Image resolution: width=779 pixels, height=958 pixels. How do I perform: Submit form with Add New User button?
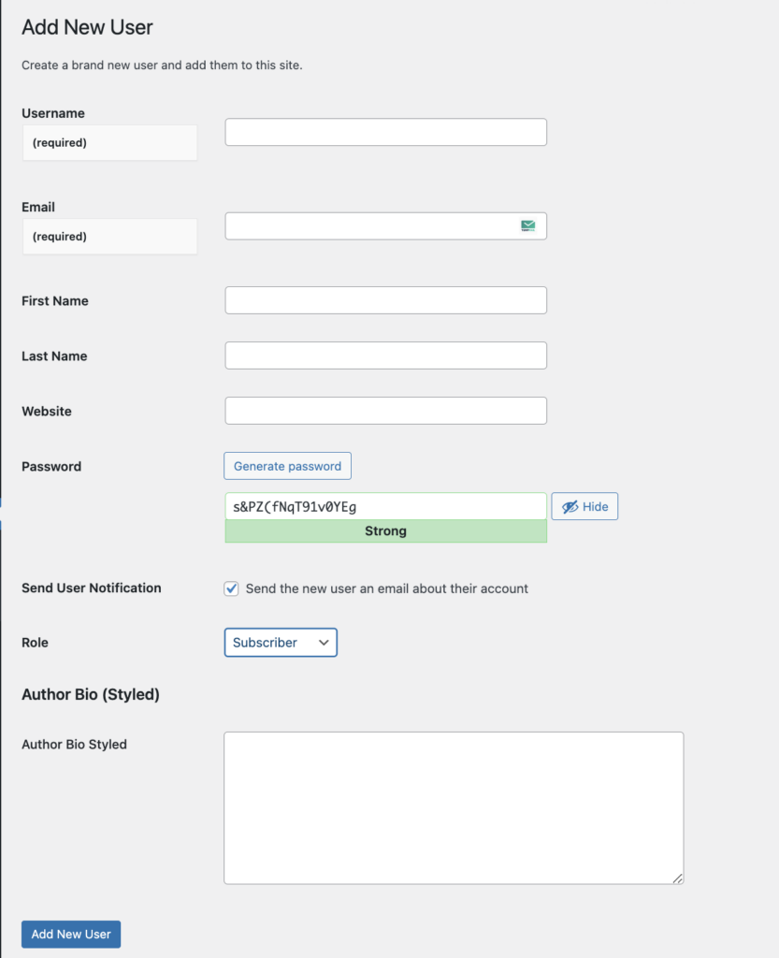[71, 935]
